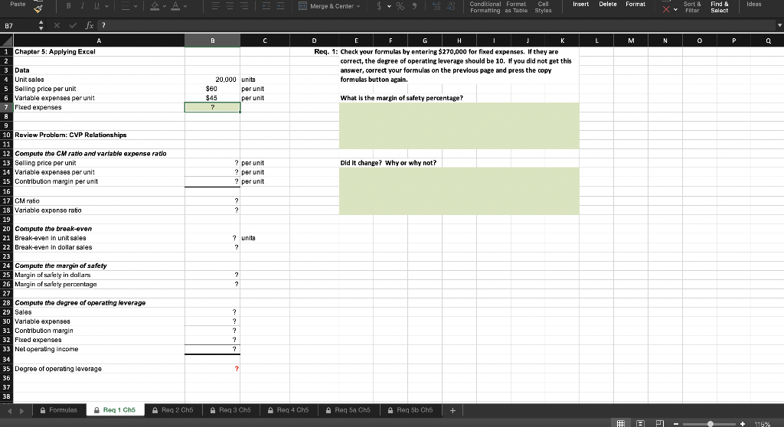Select the cell showing 20,000
Screen dimensions: 784x427
(213, 80)
